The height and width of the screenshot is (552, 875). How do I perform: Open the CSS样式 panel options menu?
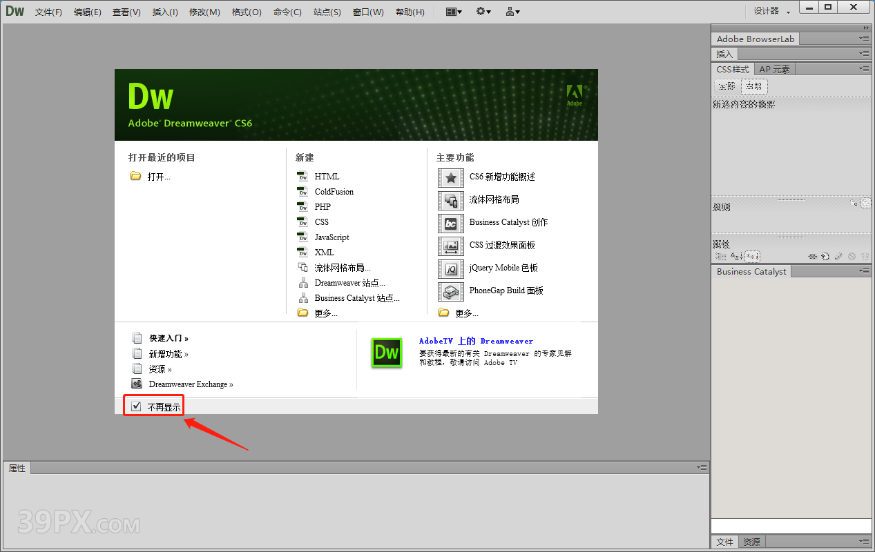click(x=865, y=69)
